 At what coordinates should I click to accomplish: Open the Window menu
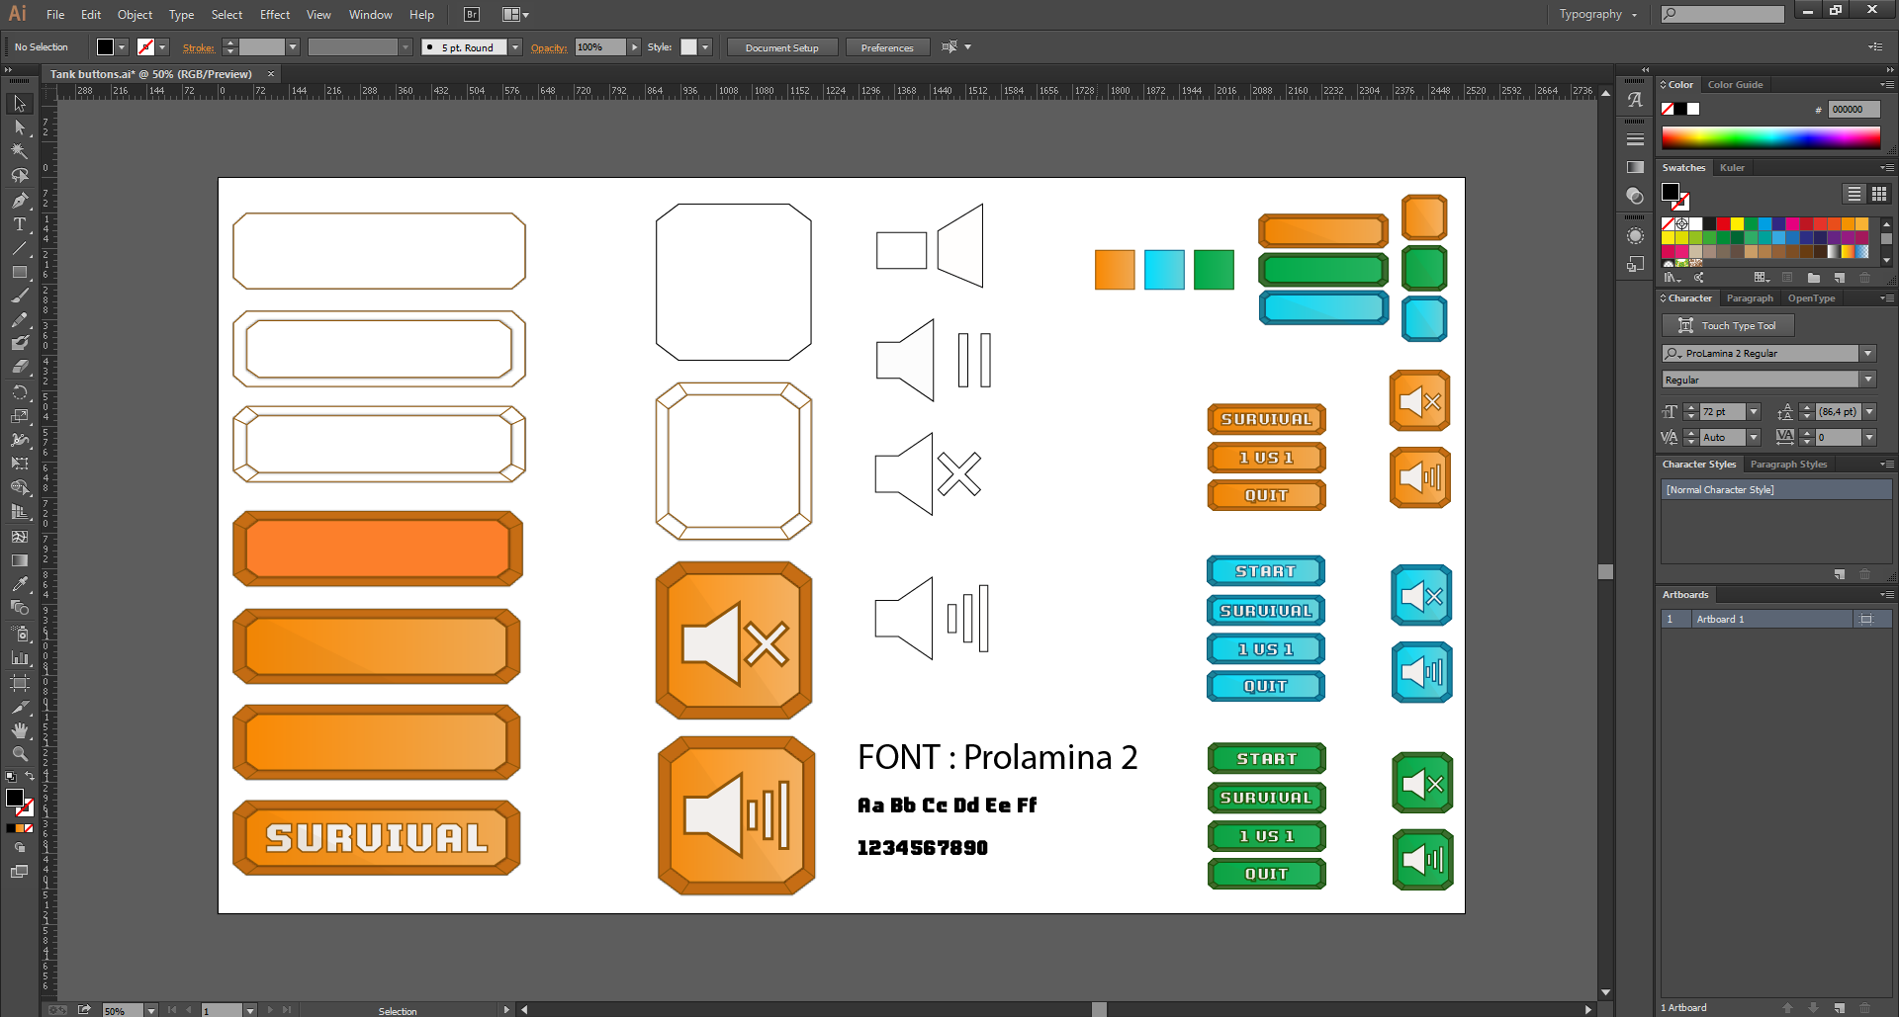[370, 14]
